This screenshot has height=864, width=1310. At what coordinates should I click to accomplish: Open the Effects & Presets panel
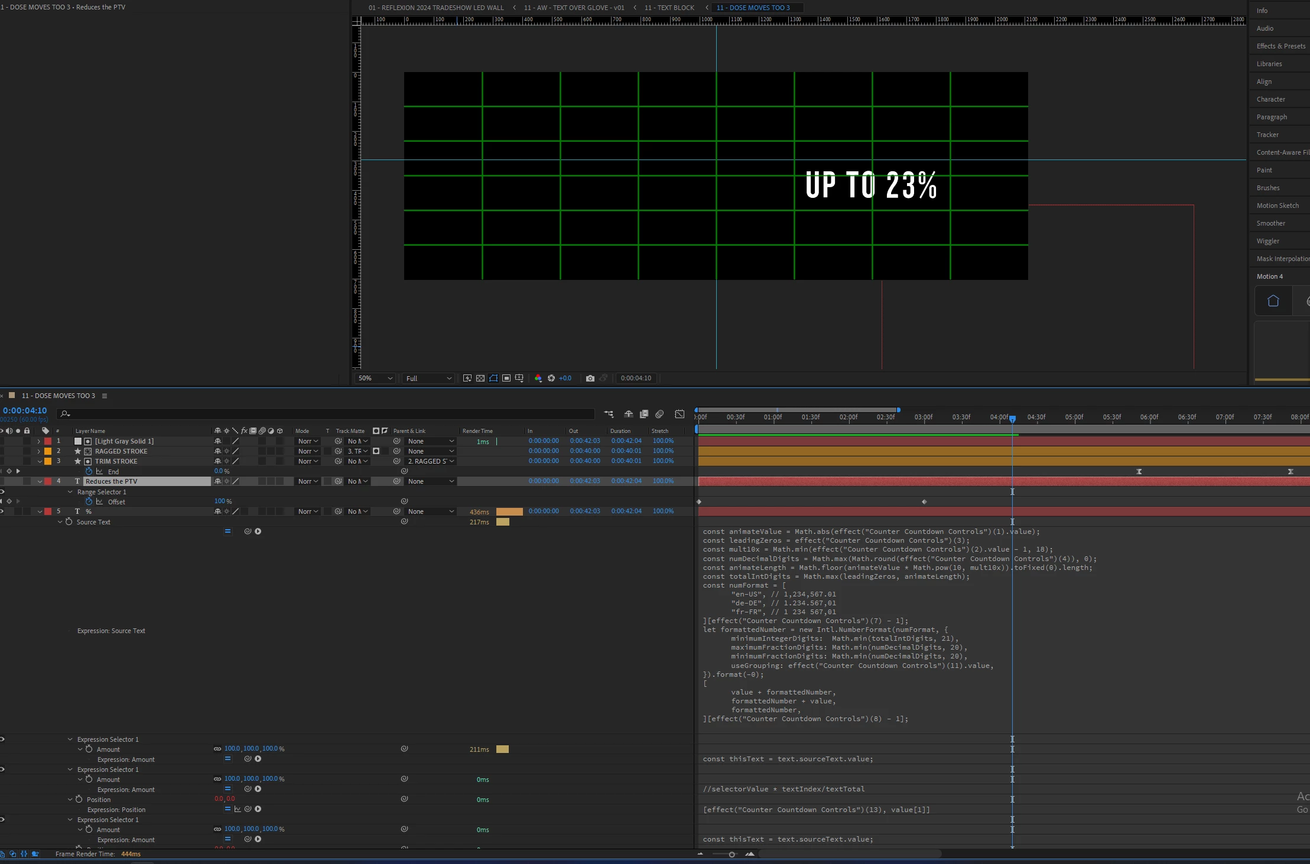point(1280,46)
